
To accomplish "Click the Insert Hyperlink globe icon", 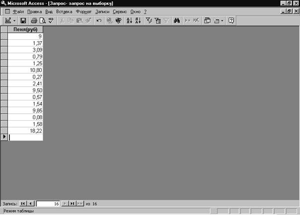I will coord(110,20).
